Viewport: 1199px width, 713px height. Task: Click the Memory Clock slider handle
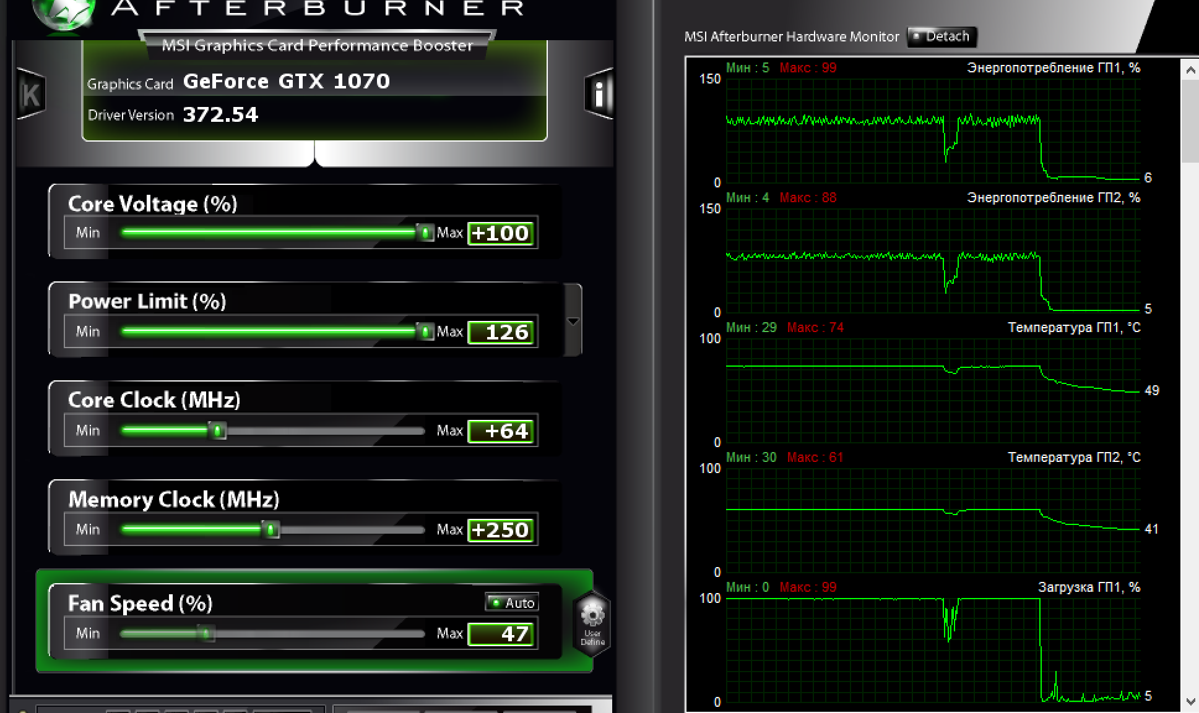pos(271,529)
